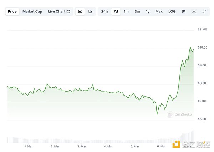This screenshot has height=152, width=214.
Task: Switch to line chart view
Action: pos(80,11)
